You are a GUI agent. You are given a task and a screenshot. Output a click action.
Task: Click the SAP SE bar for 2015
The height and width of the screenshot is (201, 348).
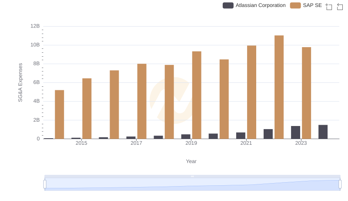point(87,109)
